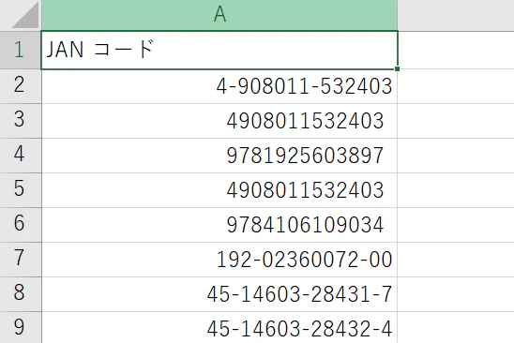
Task: Click cell with 9784106109034
Action: click(219, 225)
